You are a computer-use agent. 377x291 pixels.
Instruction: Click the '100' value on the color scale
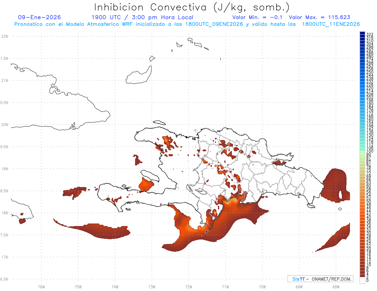(370, 151)
